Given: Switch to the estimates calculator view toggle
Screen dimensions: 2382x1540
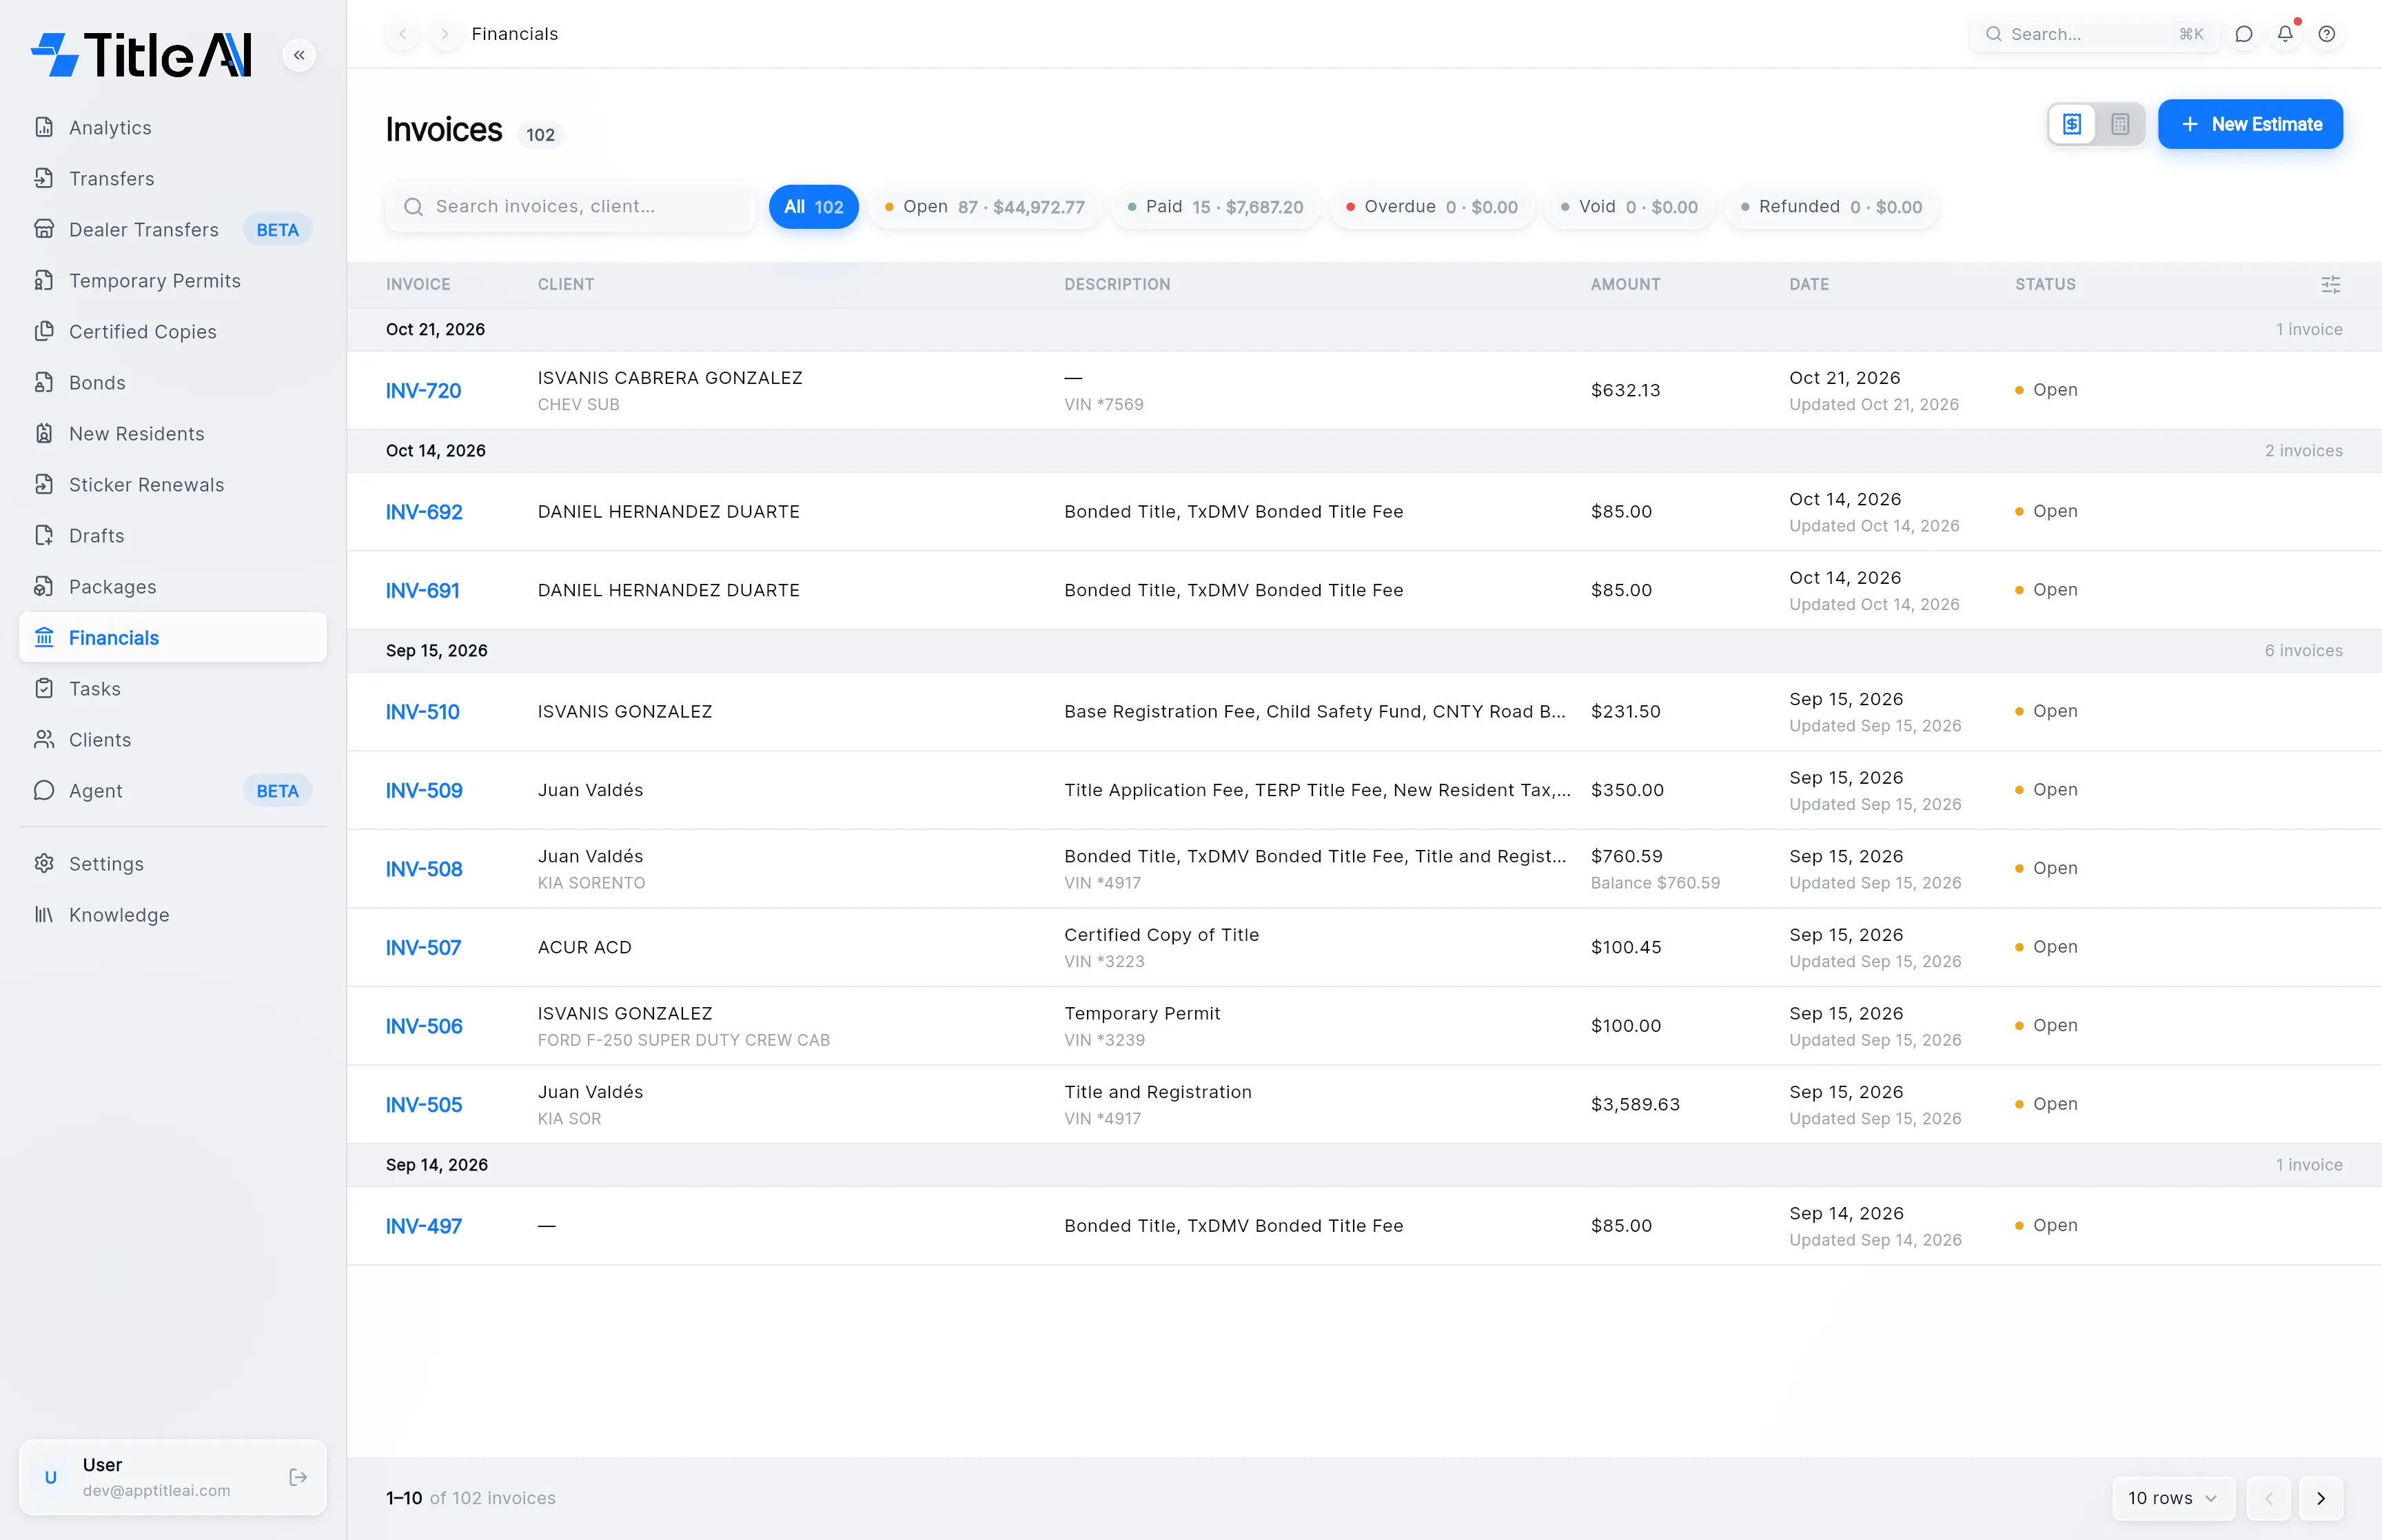Looking at the screenshot, I should 2120,124.
